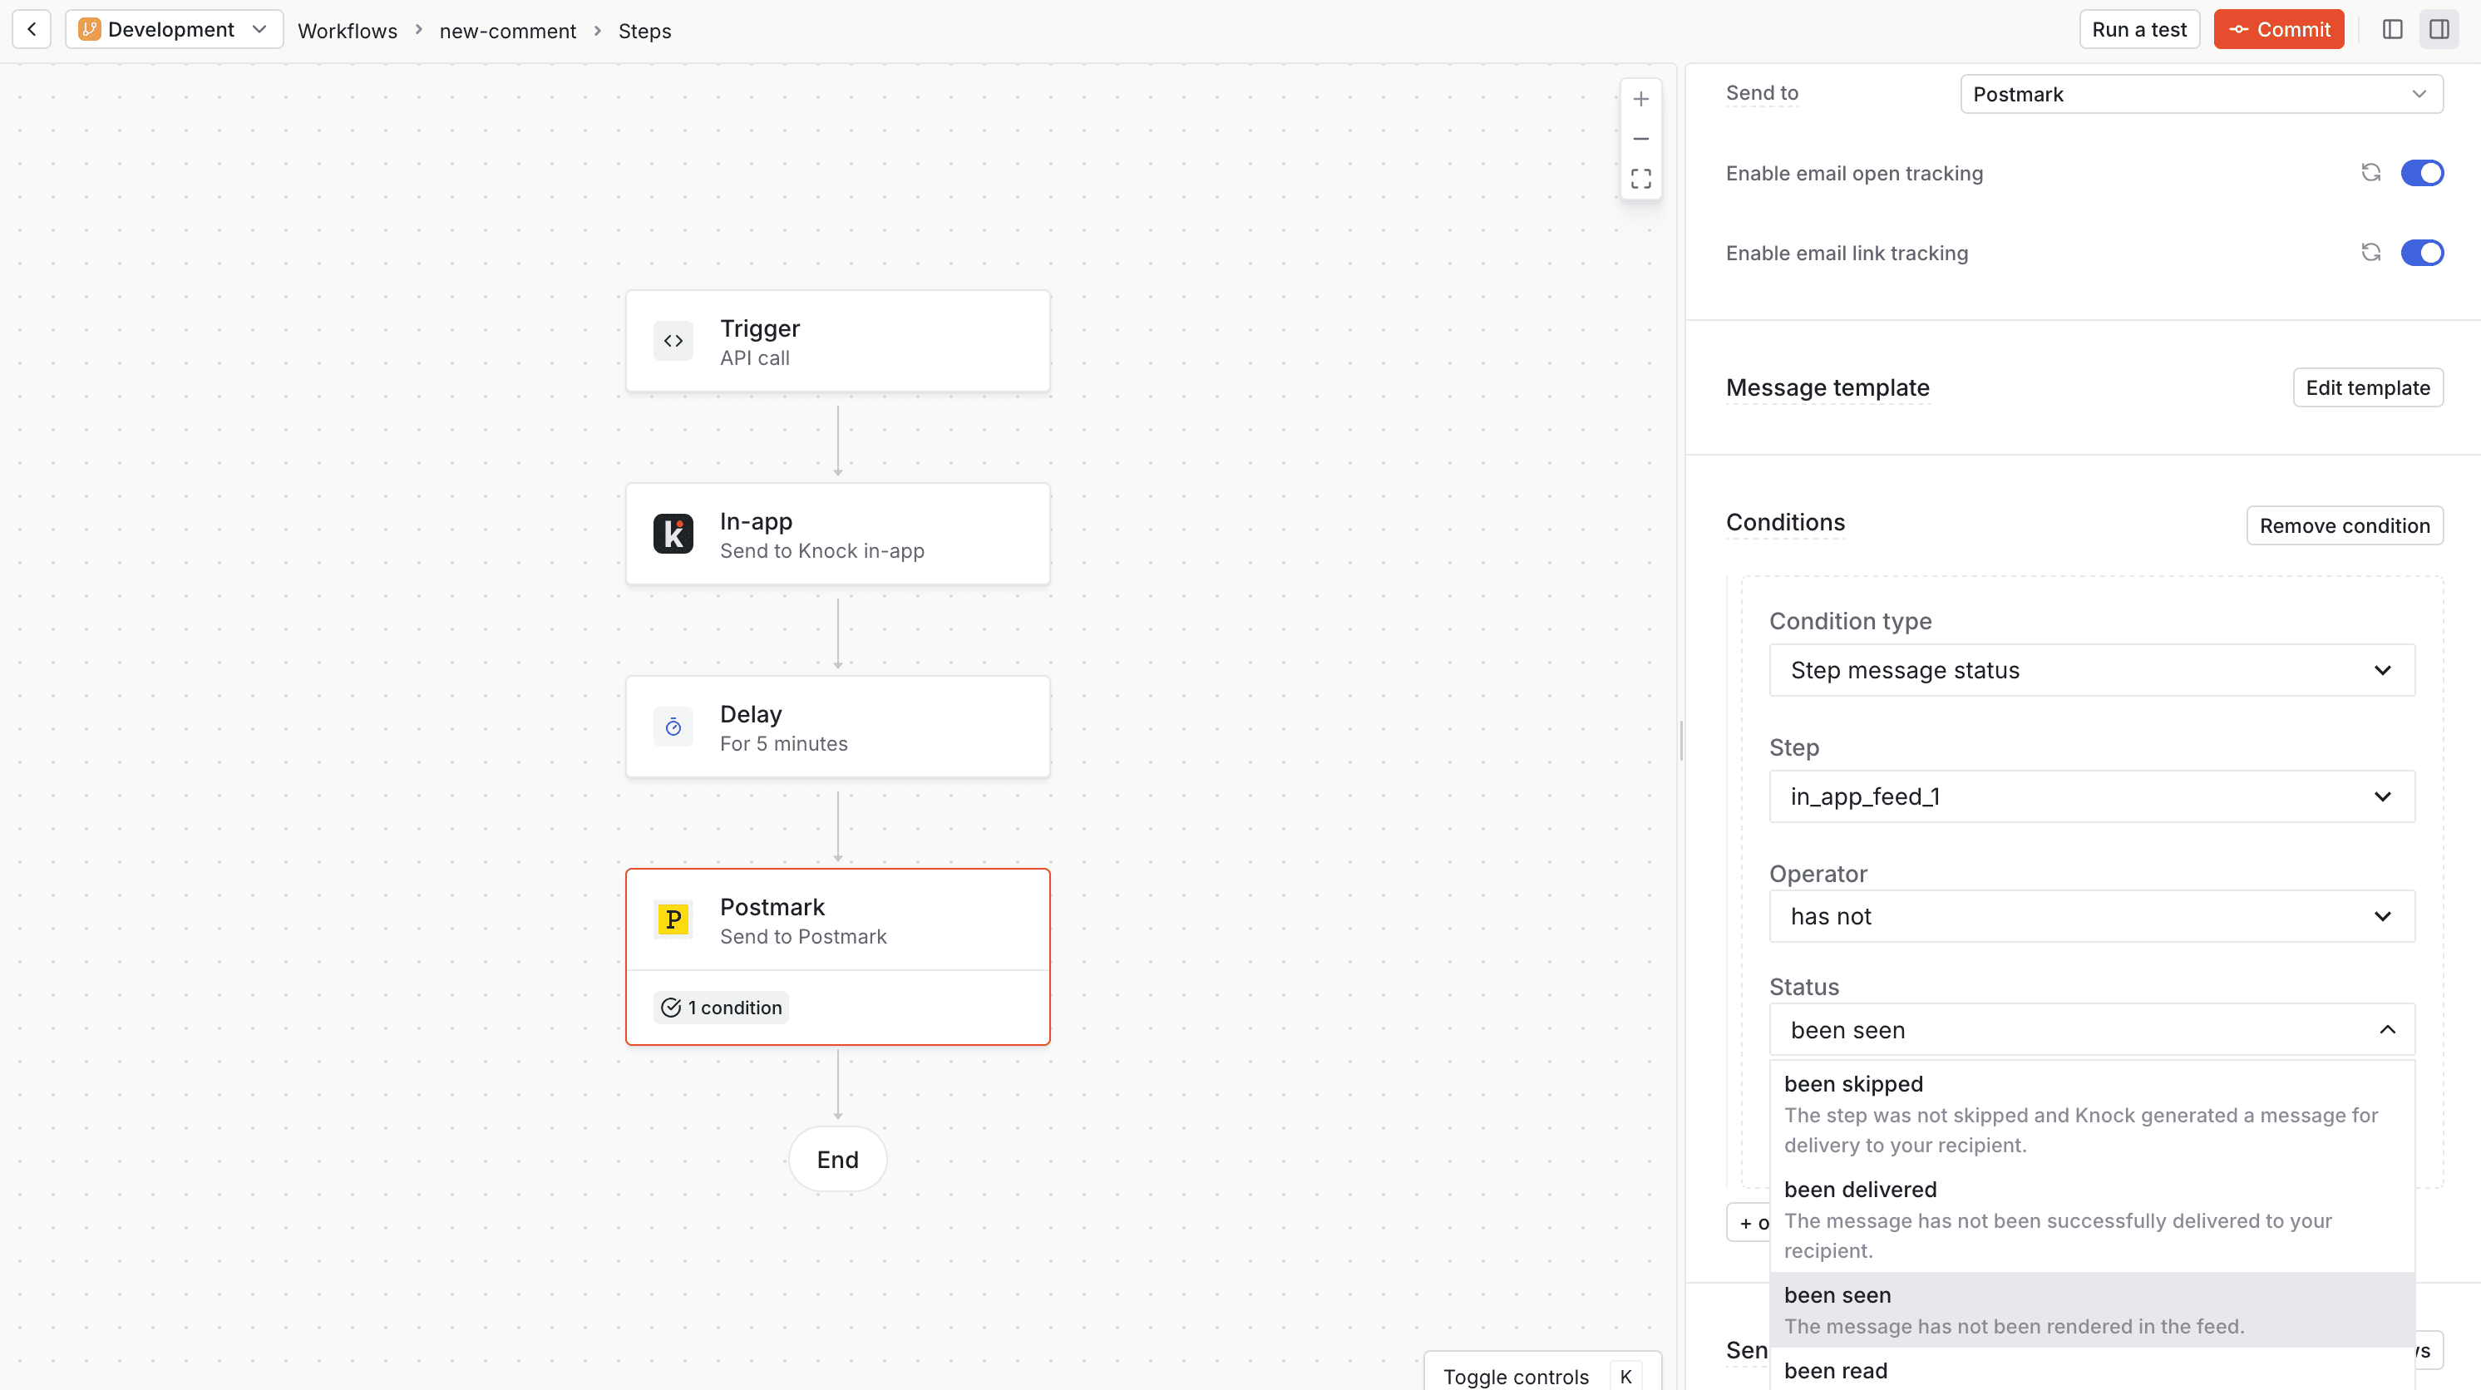The height and width of the screenshot is (1390, 2481).
Task: Zoom in on the workflow canvas
Action: [1641, 98]
